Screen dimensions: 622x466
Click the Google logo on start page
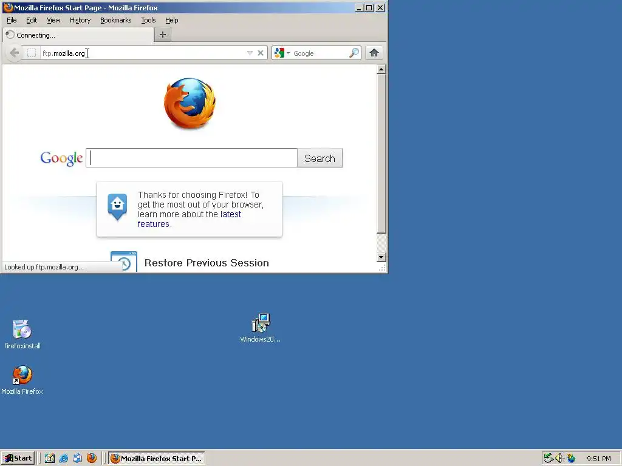[61, 158]
